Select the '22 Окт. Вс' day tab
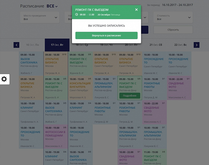The image size is (209, 165). point(180,45)
